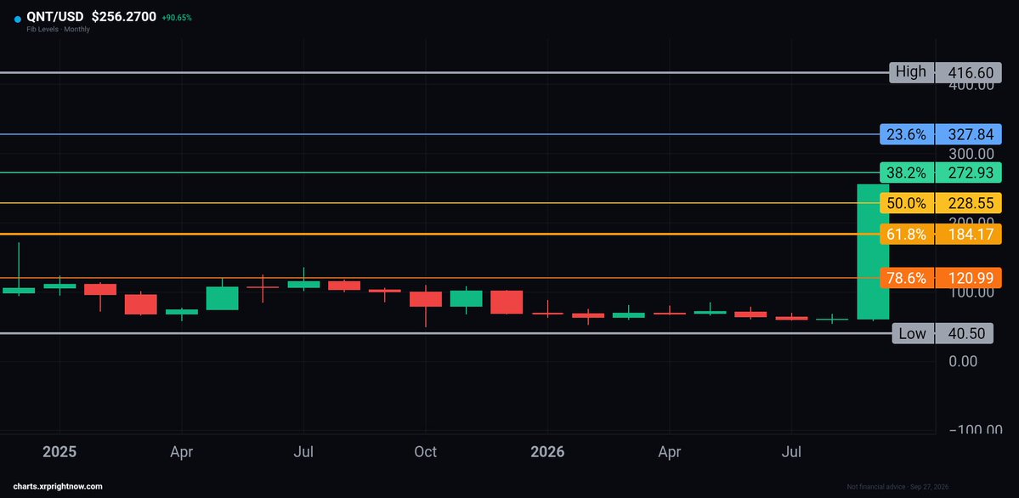Click the 100.00 price axis label

pos(971,291)
